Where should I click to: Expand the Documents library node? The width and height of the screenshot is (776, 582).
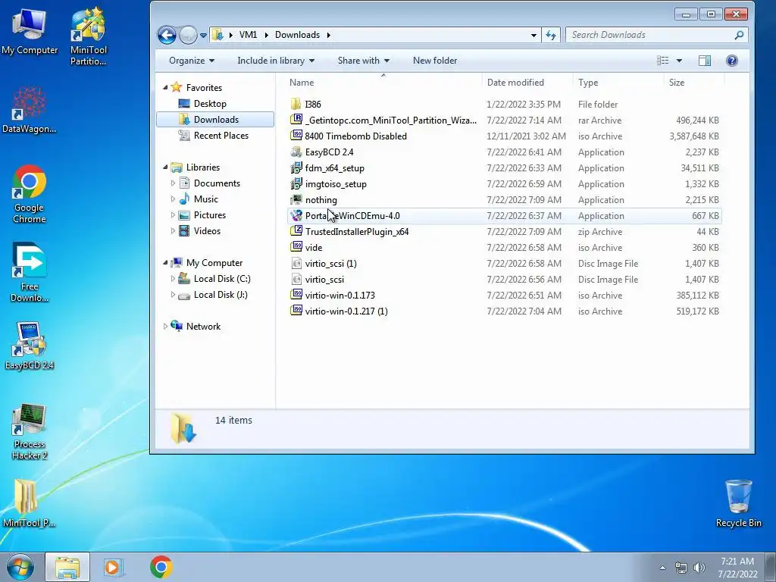coord(173,183)
